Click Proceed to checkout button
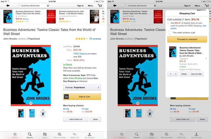 (x=187, y=39)
